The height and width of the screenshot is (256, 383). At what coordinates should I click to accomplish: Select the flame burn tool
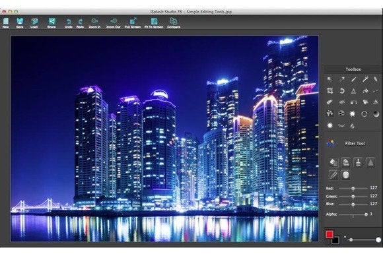point(353,125)
